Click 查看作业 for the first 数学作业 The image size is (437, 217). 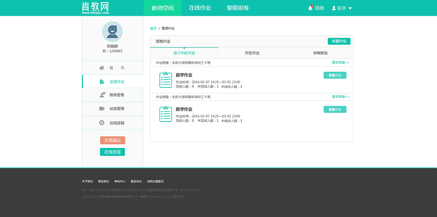click(x=335, y=75)
